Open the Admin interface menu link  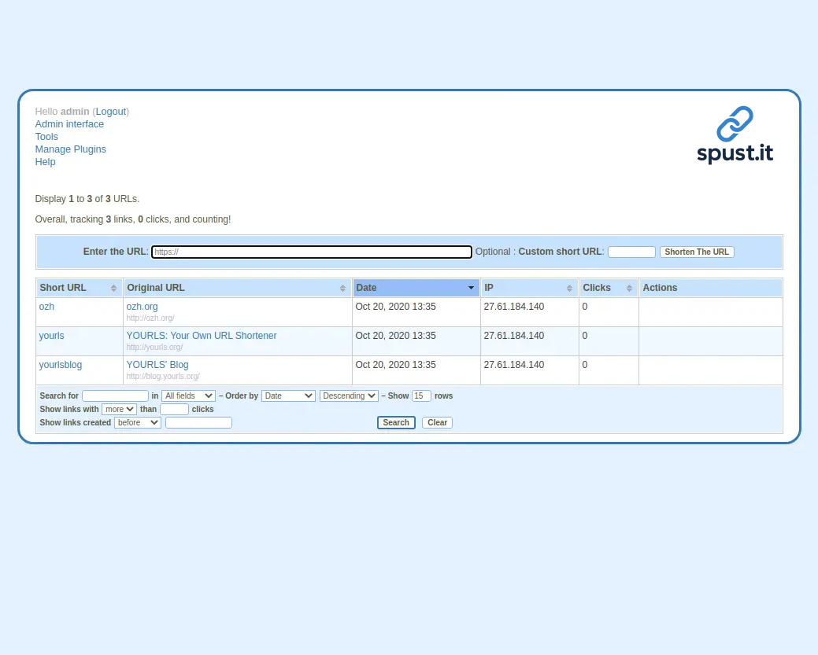69,124
